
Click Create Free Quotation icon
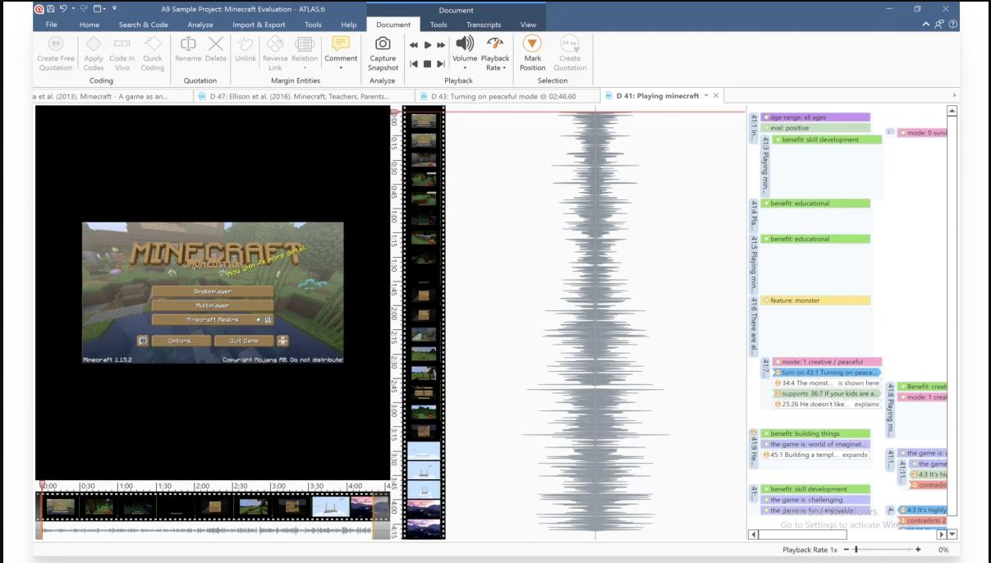pos(55,44)
